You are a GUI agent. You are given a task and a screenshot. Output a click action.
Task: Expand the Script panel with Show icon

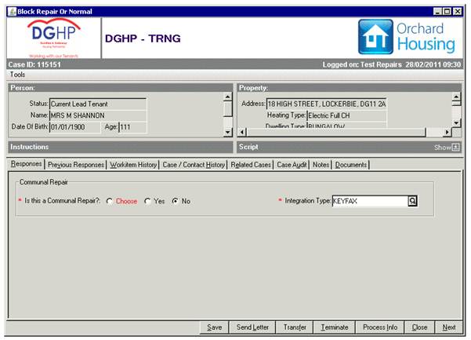point(455,147)
